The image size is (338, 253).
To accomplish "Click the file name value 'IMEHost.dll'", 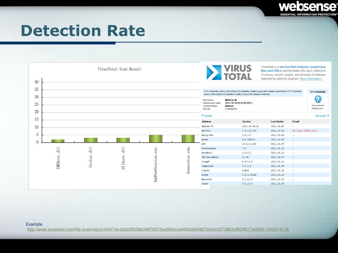I will pyautogui.click(x=231, y=100).
